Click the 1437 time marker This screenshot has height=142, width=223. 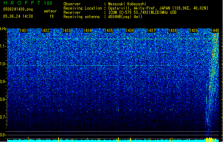pyautogui.click(x=151, y=31)
